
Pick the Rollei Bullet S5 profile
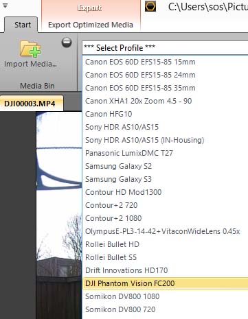tap(165, 257)
